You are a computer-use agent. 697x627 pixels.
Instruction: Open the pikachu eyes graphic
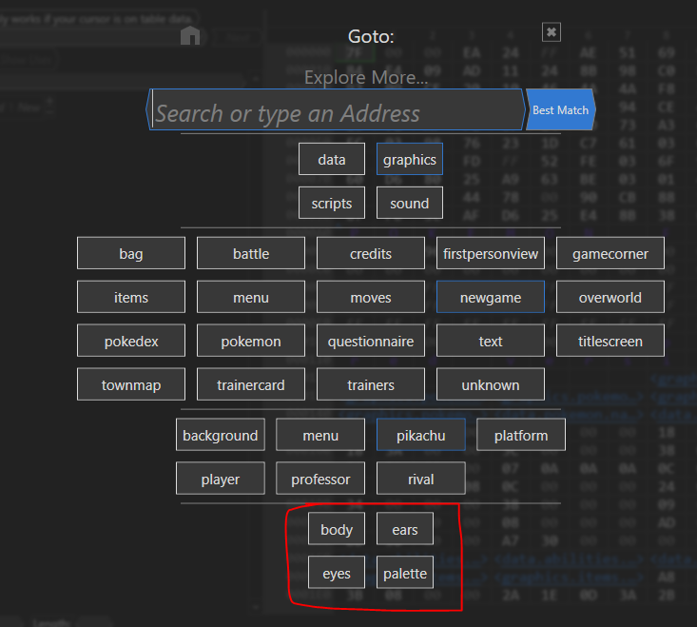pyautogui.click(x=337, y=573)
